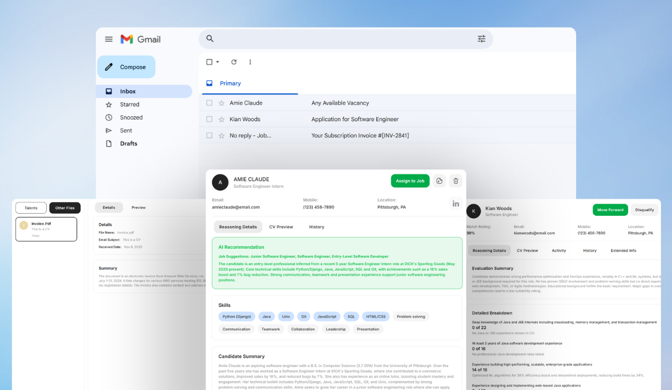672x390 pixels.
Task: Open Amie Claude's LinkedIn profile
Action: [x=455, y=204]
